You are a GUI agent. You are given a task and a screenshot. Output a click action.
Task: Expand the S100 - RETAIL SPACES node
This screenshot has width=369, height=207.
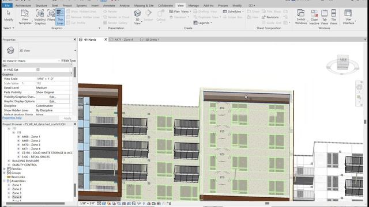(x=18, y=157)
